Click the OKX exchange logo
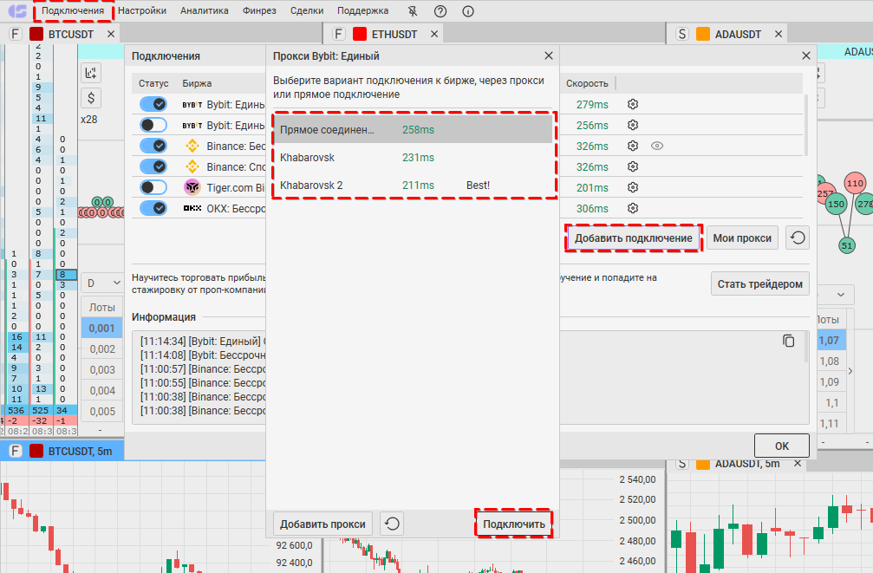Screen dimensions: 873x573 [192, 208]
